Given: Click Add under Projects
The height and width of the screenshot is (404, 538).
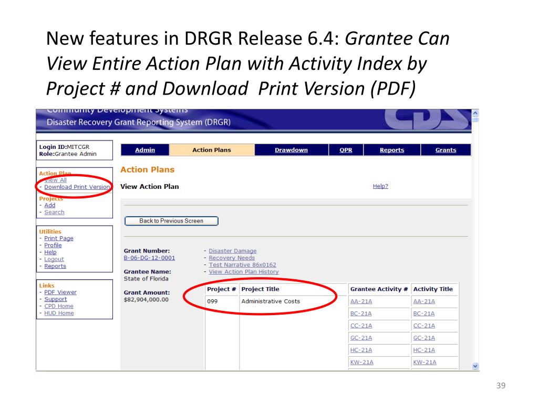Looking at the screenshot, I should 50,205.
